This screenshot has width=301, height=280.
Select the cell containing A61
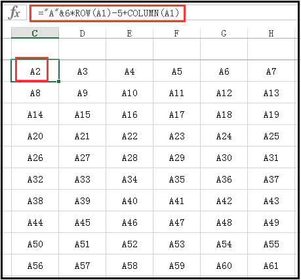tap(271, 265)
